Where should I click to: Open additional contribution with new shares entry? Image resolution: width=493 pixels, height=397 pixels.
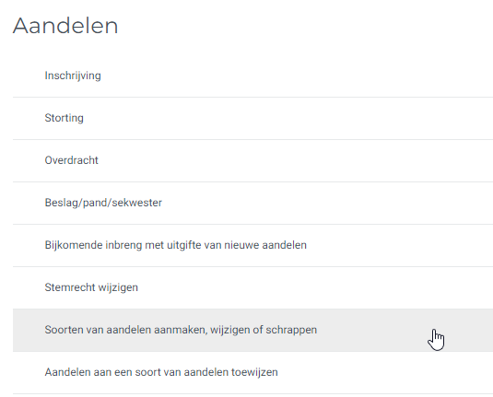[x=252, y=246]
